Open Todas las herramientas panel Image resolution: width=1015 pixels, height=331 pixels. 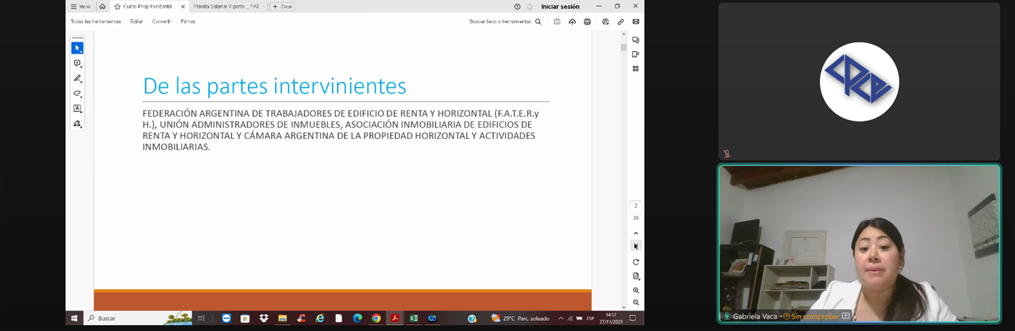96,22
